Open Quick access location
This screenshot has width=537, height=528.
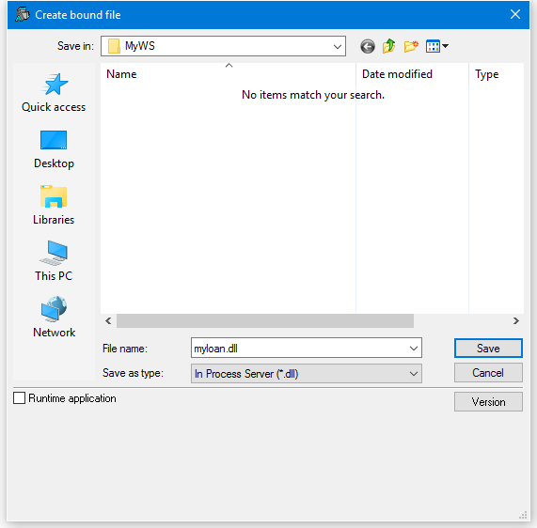point(54,93)
